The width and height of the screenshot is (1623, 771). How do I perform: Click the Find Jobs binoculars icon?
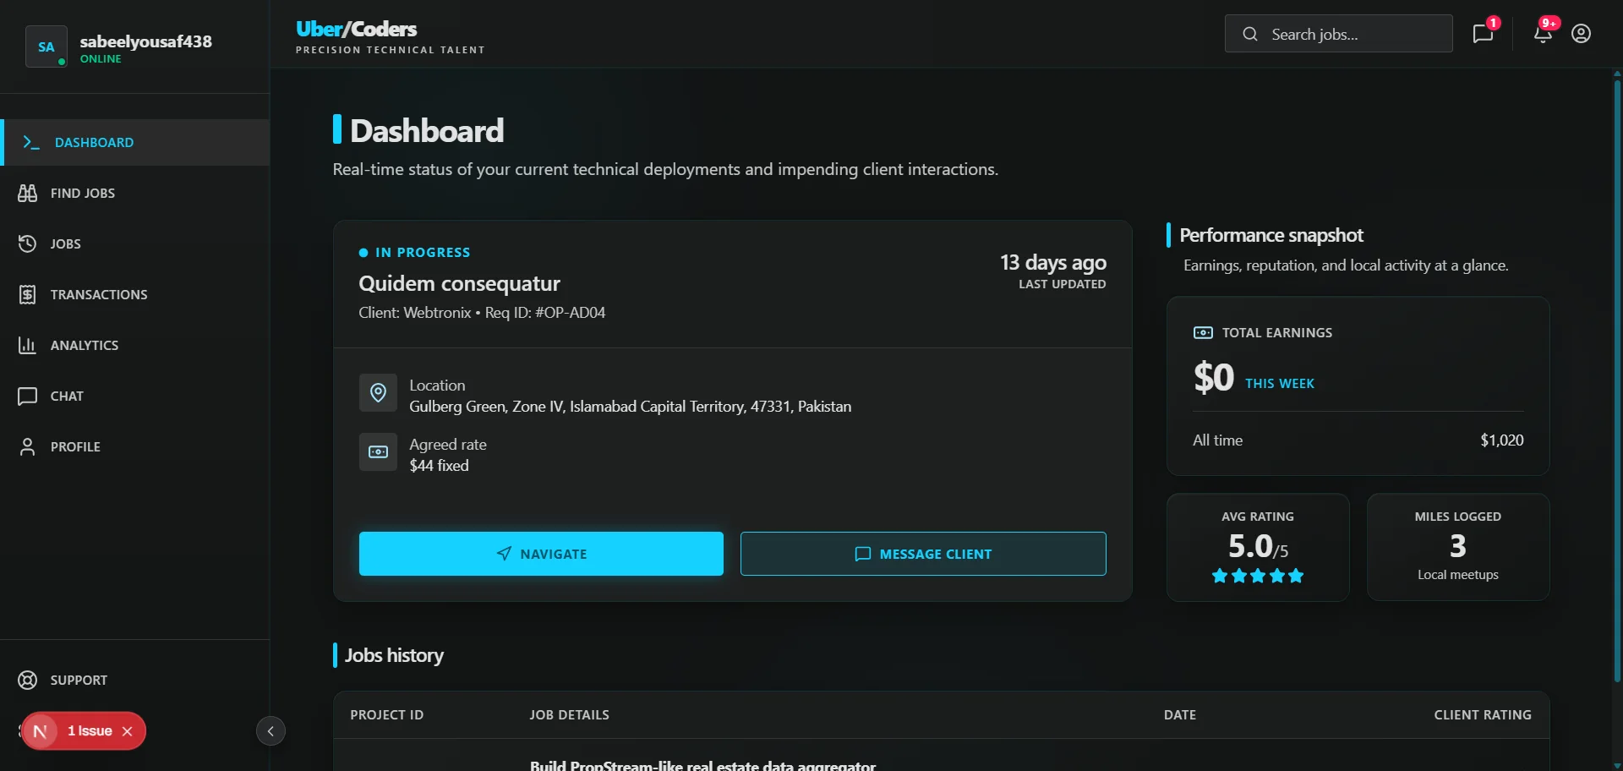click(x=27, y=193)
